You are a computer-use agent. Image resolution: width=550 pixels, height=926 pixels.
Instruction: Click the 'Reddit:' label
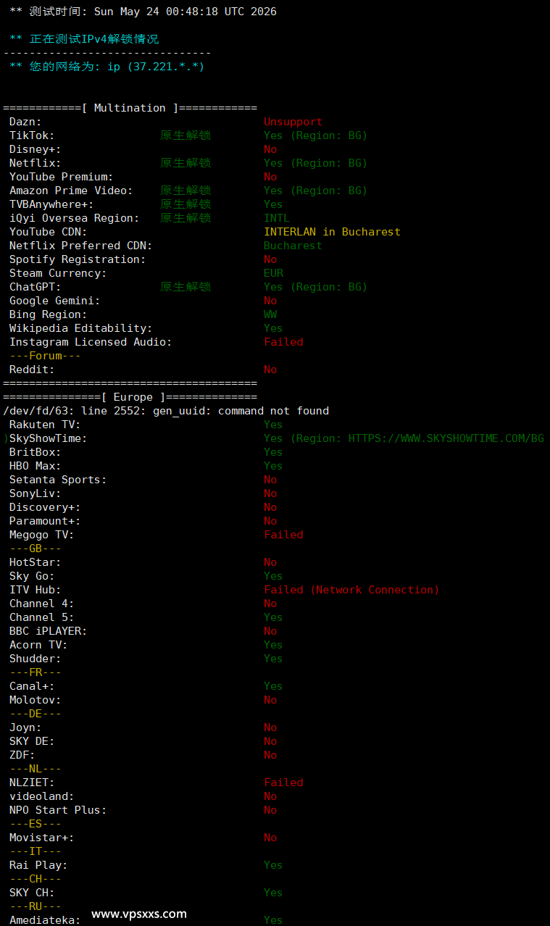coord(32,370)
